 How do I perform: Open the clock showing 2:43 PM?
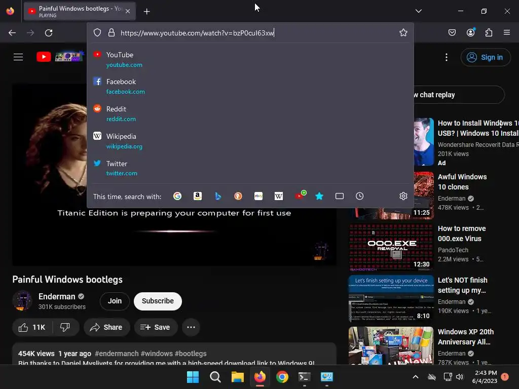(485, 377)
